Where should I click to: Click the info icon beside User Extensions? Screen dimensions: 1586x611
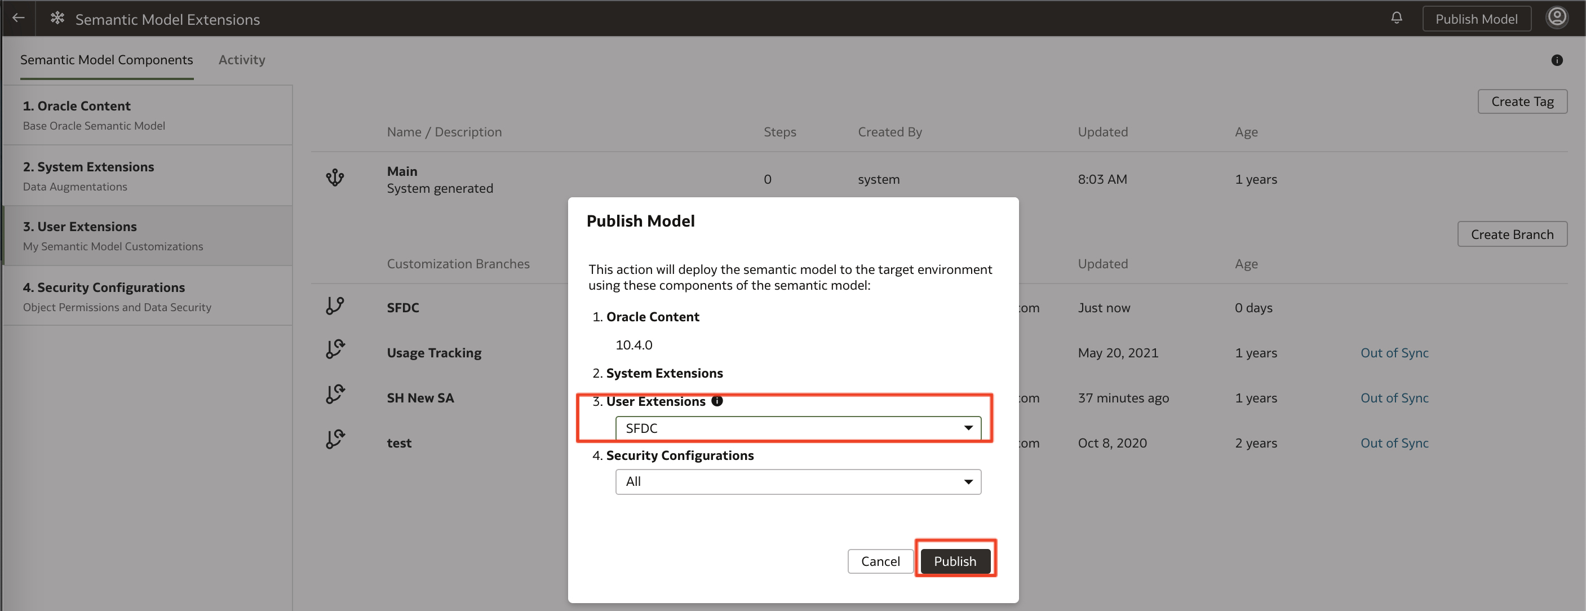(x=717, y=401)
